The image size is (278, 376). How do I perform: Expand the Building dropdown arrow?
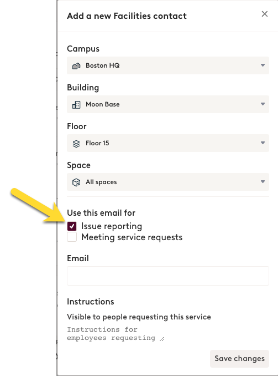(263, 104)
